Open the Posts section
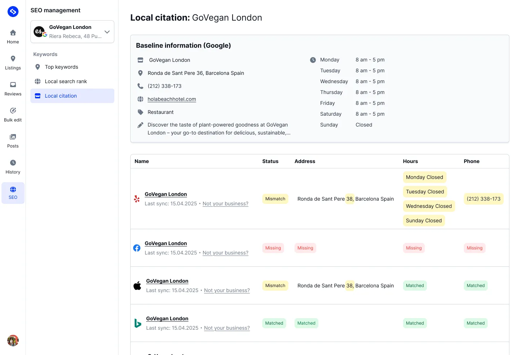 point(13,140)
